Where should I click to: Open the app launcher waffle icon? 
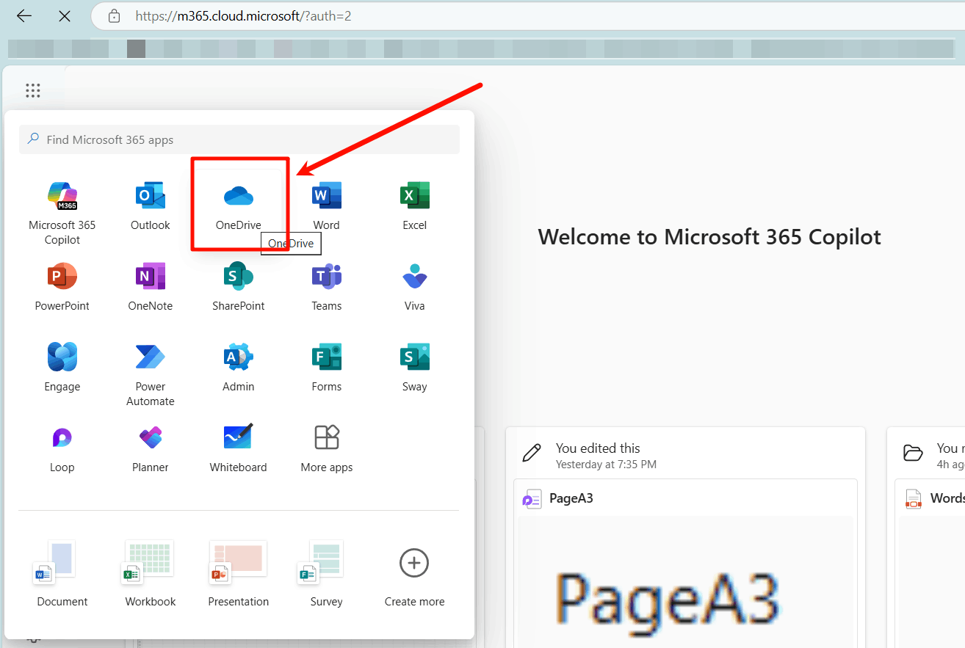click(x=33, y=90)
